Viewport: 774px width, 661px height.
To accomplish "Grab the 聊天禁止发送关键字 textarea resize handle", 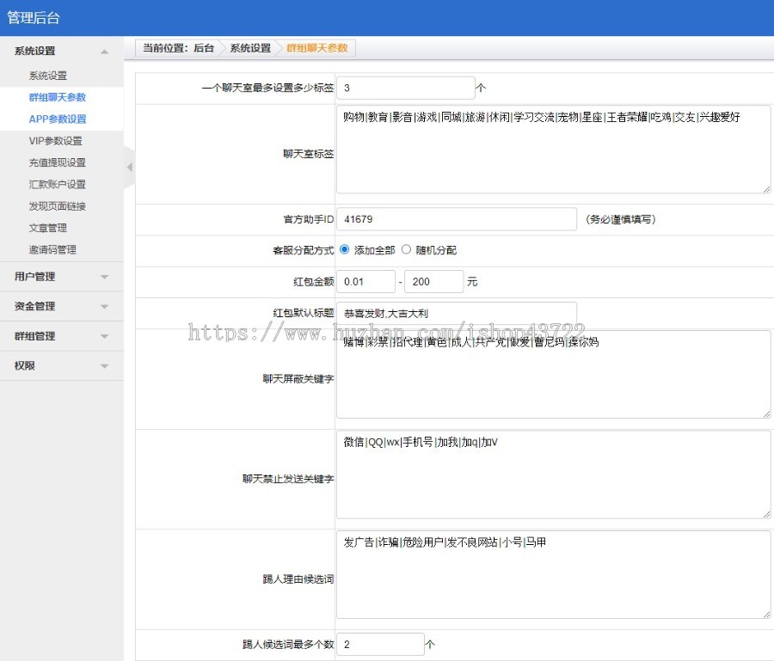I will [x=766, y=515].
